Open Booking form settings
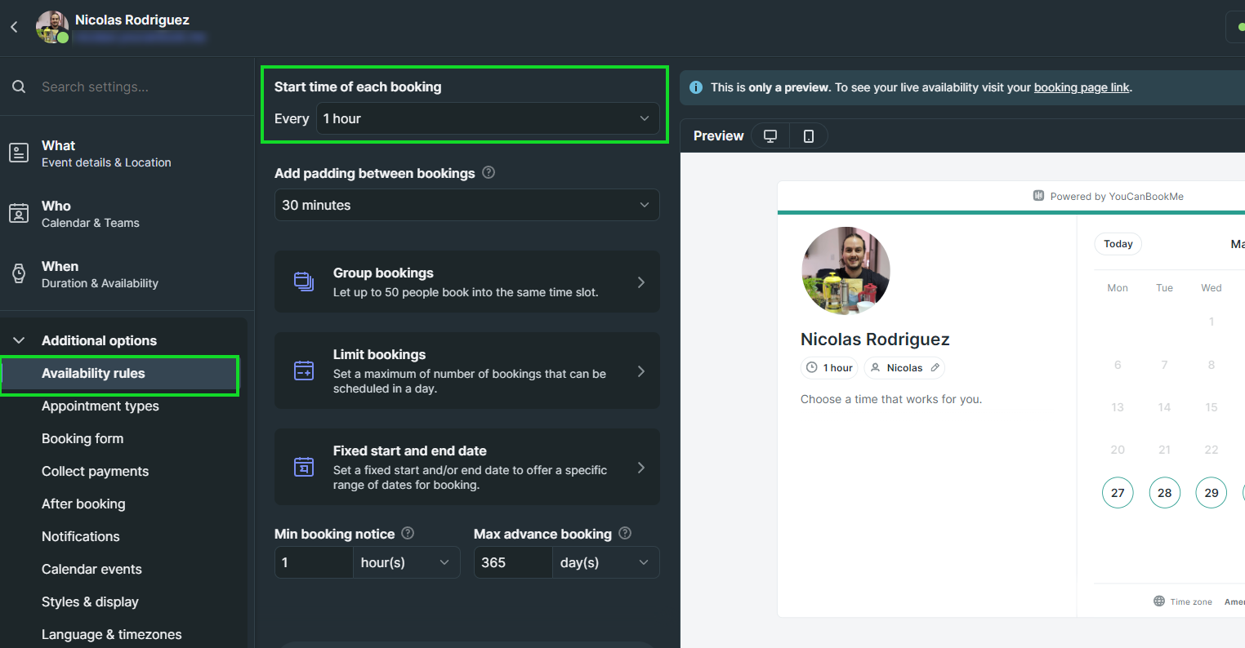 point(83,438)
